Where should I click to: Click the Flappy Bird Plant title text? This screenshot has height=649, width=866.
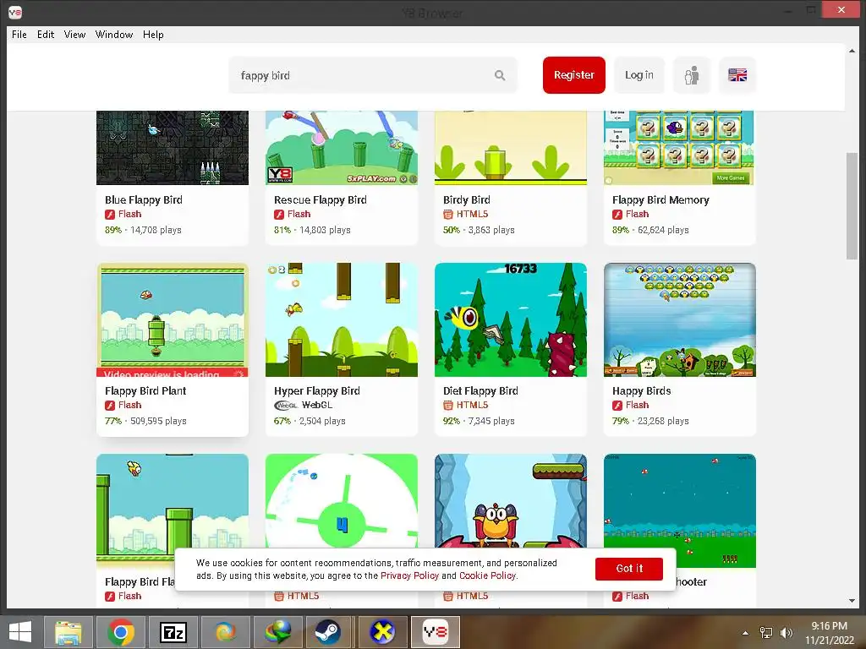pos(145,390)
